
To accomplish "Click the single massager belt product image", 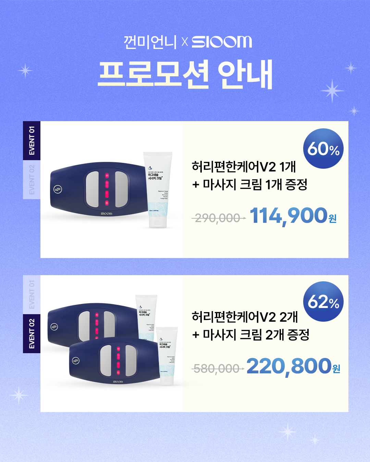I will 99,190.
